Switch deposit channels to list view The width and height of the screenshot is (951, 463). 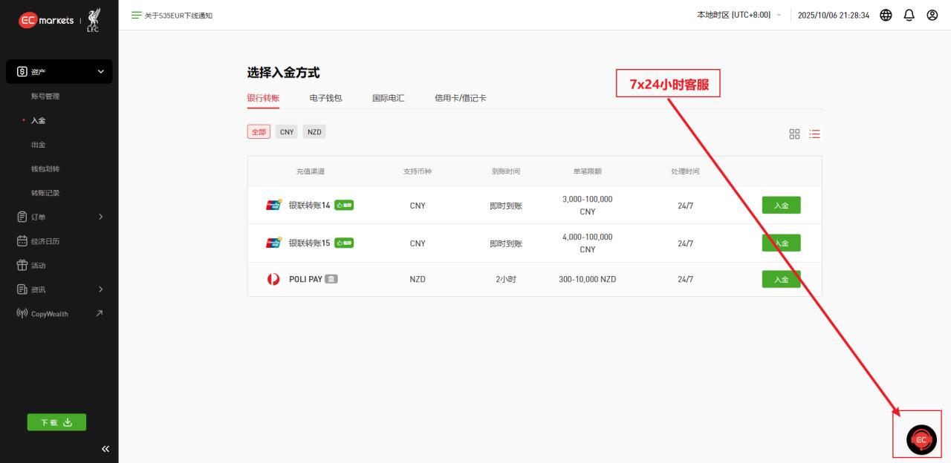814,134
